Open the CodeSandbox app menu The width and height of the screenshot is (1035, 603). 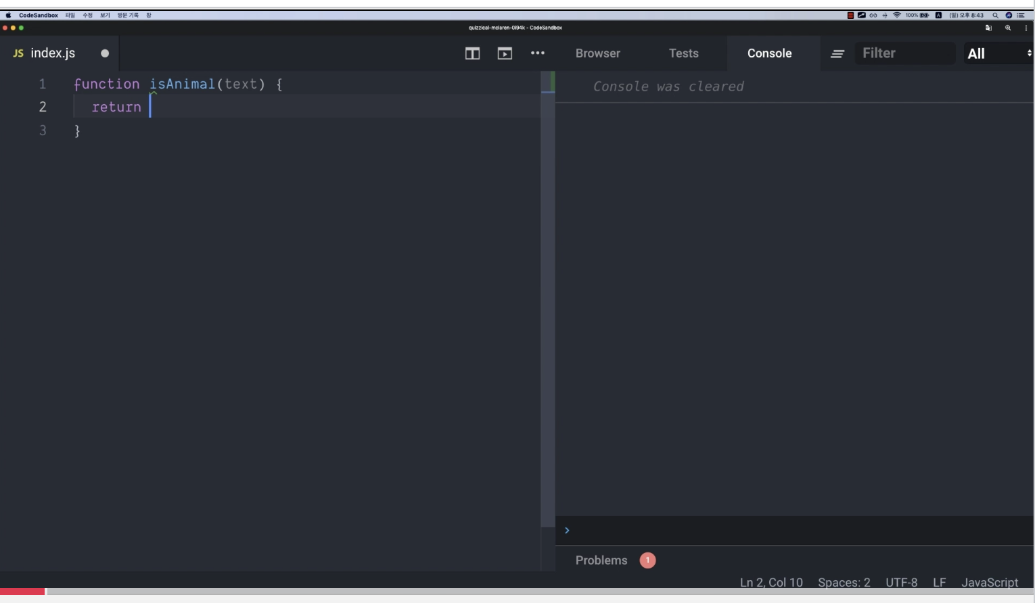click(x=39, y=15)
